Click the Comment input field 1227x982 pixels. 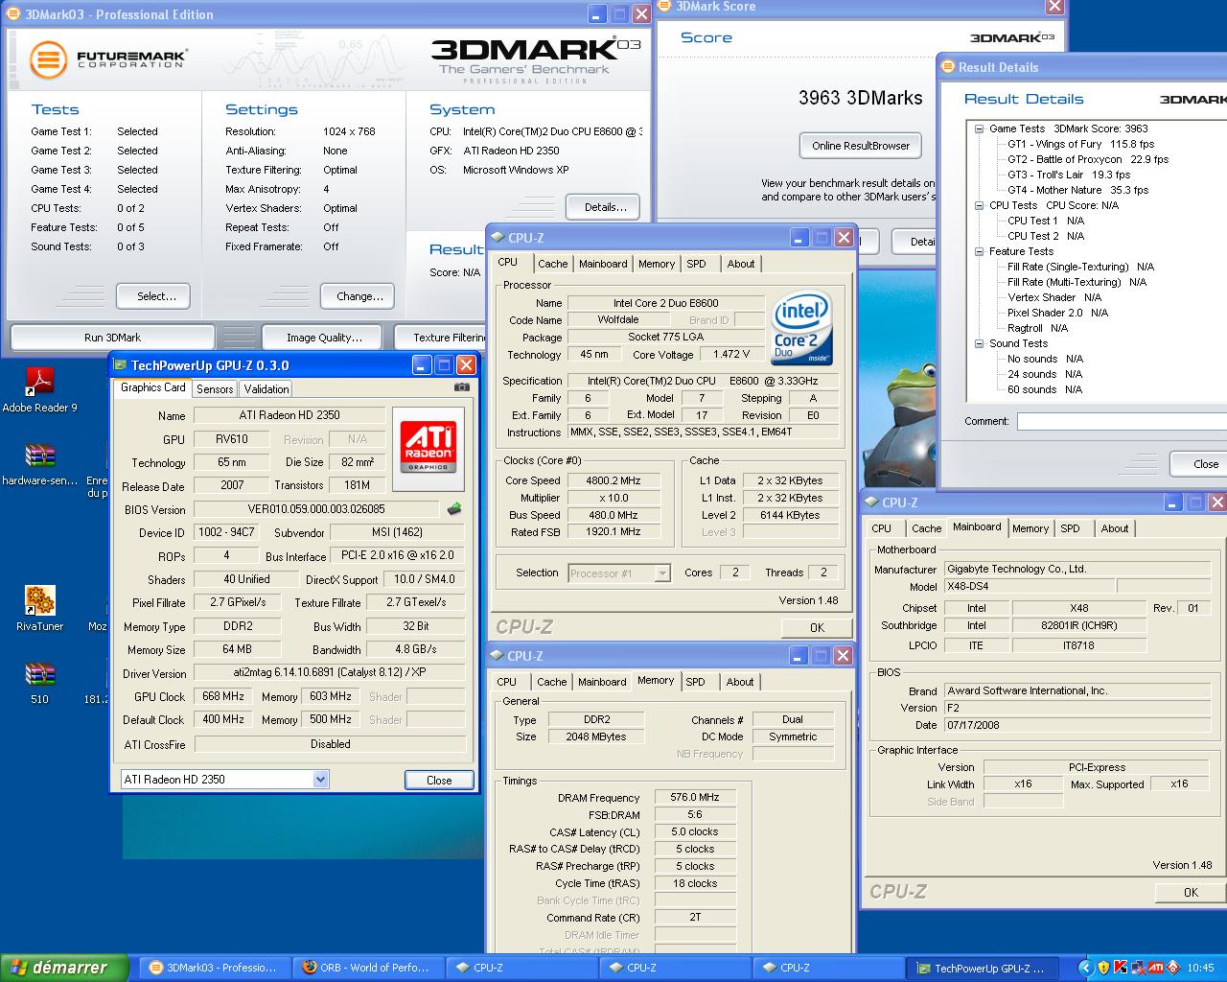(1122, 421)
